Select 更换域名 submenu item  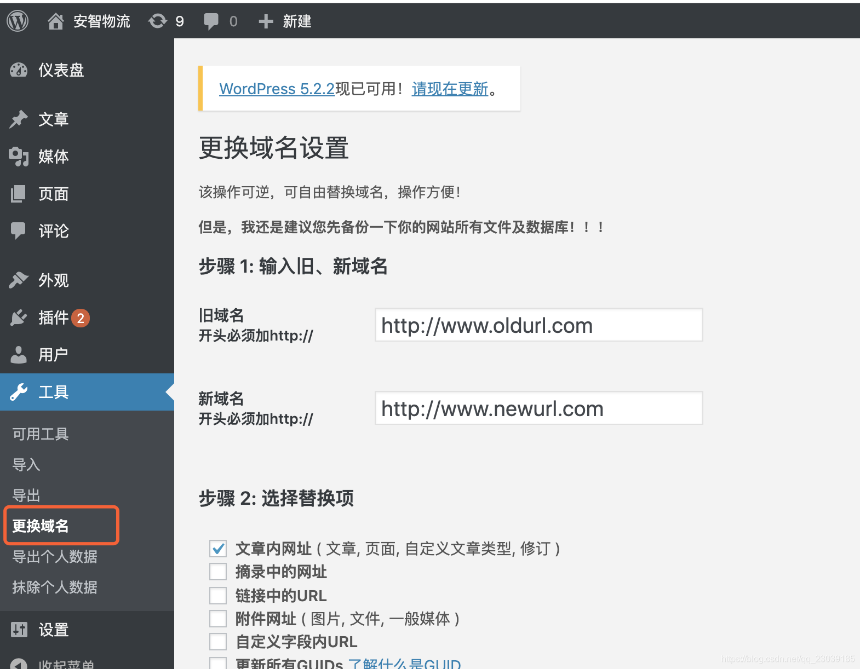tap(41, 526)
